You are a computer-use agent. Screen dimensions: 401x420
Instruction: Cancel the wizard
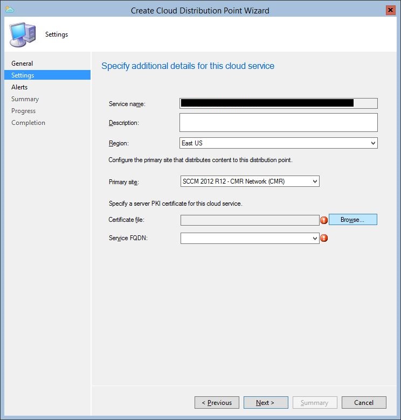[x=364, y=402]
